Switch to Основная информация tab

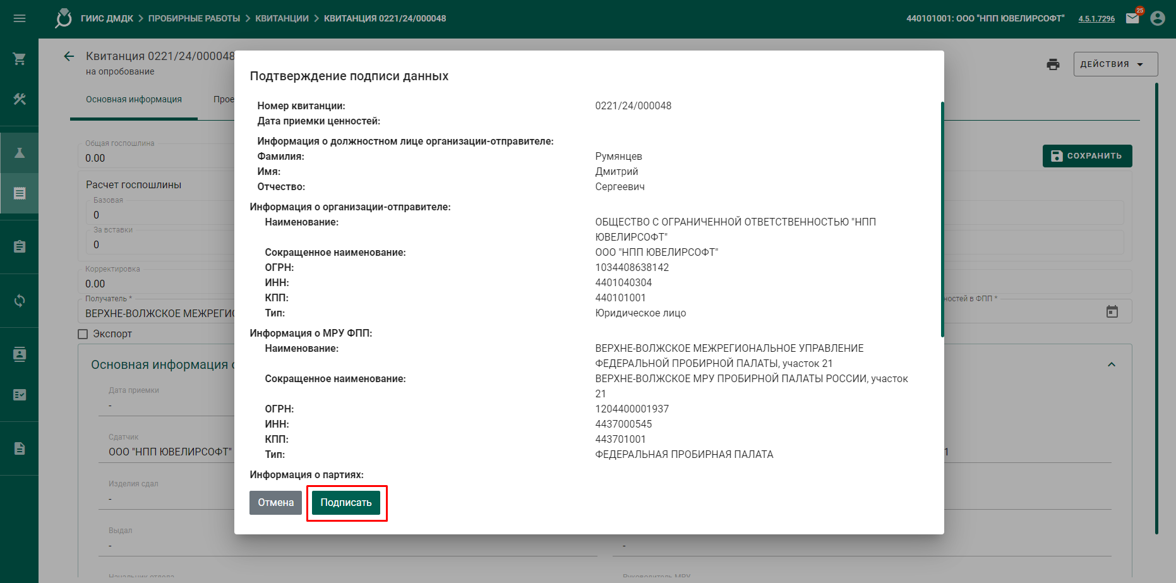134,99
